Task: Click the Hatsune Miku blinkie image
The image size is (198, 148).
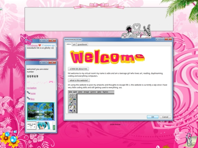Action: tap(44, 125)
